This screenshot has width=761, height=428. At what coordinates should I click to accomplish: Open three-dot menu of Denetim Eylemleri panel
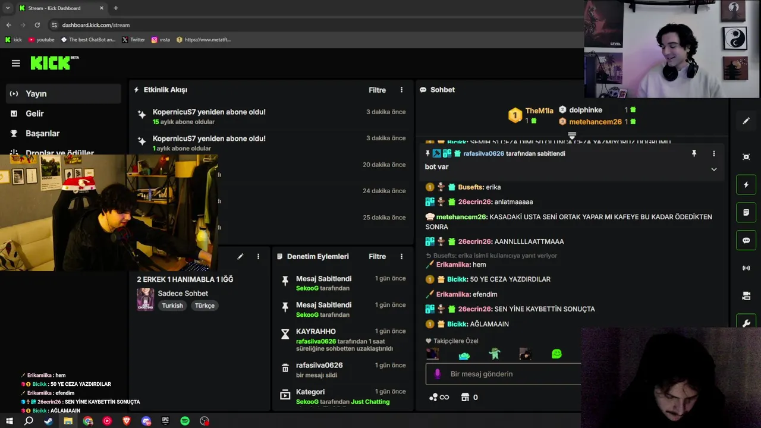[x=401, y=257]
